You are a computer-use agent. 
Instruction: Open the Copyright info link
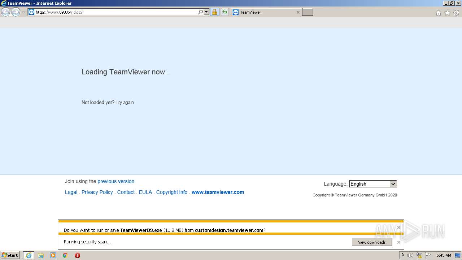172,192
